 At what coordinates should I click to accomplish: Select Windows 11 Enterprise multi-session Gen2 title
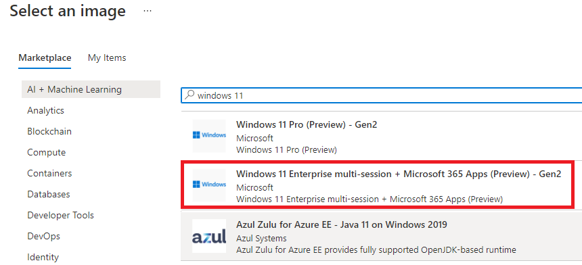coord(399,174)
